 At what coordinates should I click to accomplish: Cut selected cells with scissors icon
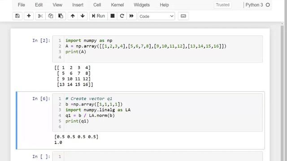pos(40,16)
